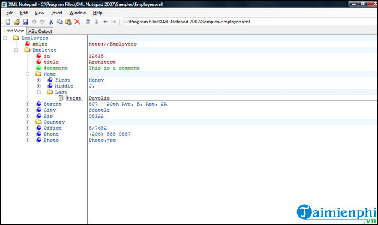The image size is (378, 225).
Task: Click the nudge node left icon
Action: [x=105, y=22]
